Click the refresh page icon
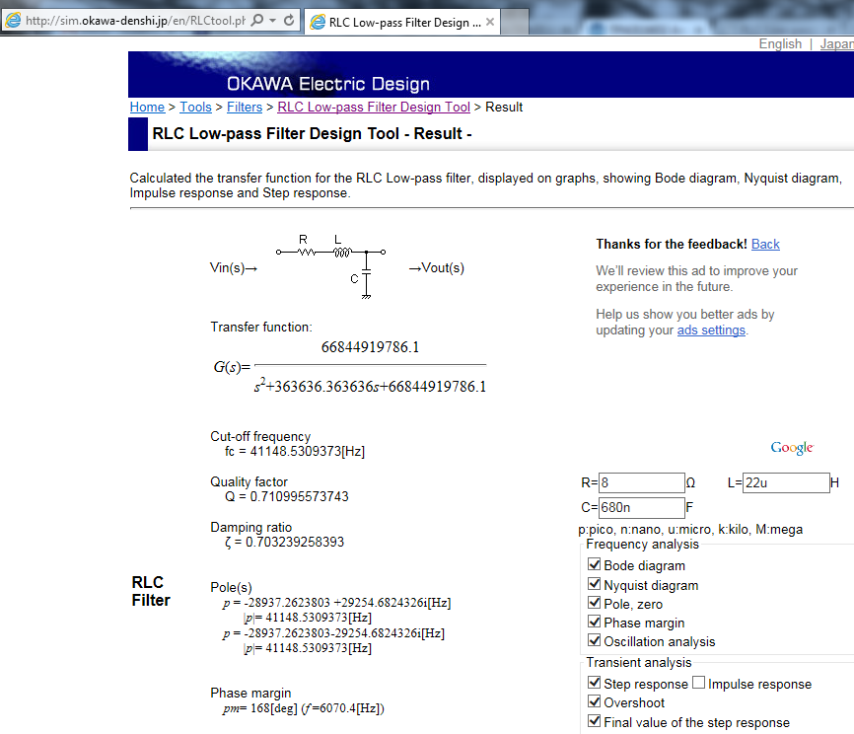This screenshot has width=854, height=734. click(289, 21)
